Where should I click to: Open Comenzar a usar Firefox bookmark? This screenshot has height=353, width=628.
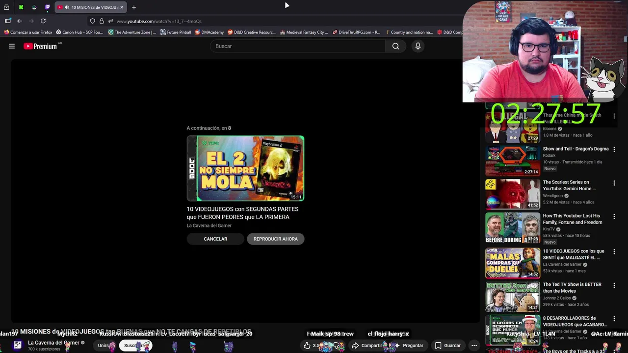pyautogui.click(x=28, y=32)
